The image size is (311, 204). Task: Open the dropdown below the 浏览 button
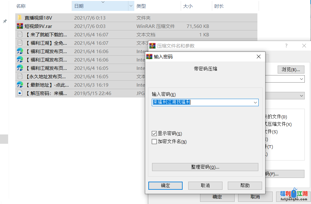pos(301,79)
